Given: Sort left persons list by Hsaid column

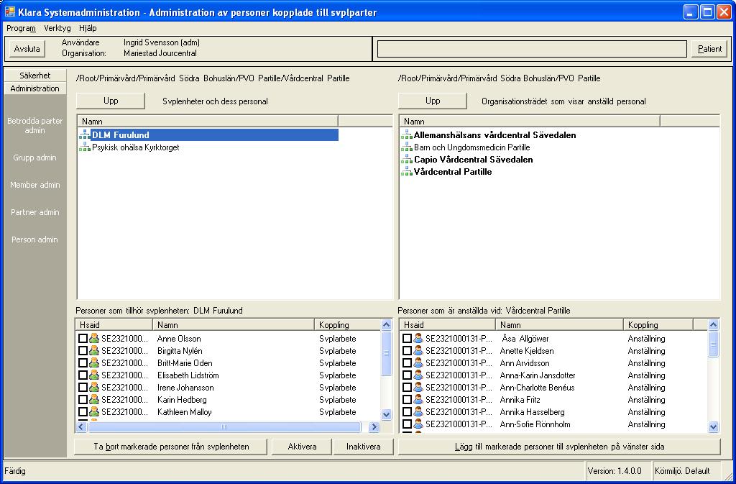Looking at the screenshot, I should [114, 325].
